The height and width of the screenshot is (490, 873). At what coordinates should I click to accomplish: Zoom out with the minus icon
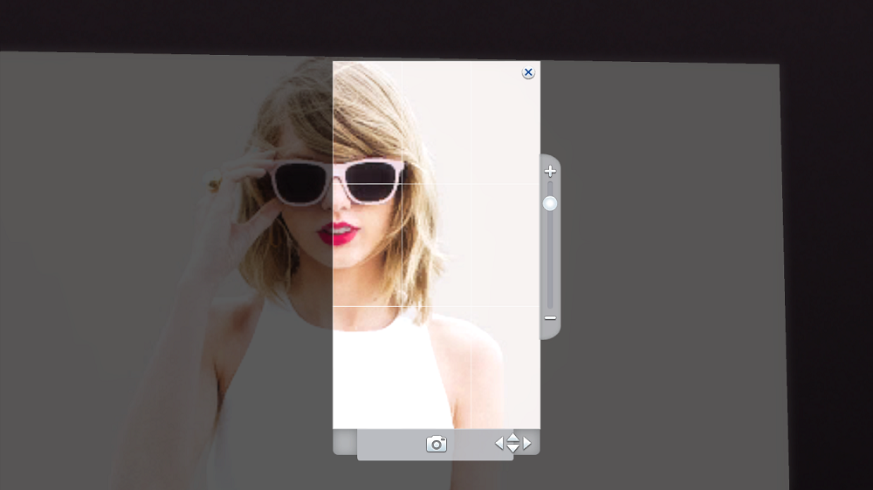click(x=550, y=318)
